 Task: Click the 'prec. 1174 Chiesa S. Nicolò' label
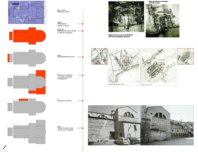(63, 11)
